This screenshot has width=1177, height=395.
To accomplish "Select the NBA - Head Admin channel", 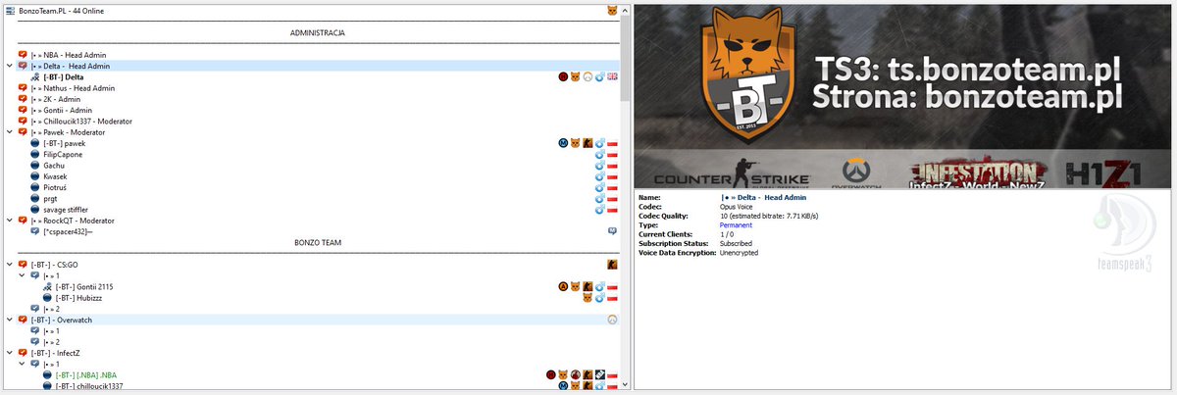I will click(x=68, y=55).
